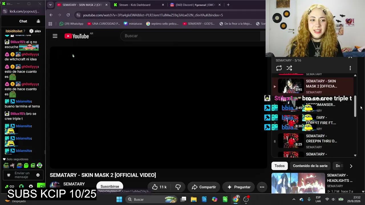Click the Windows taskbar search box
The width and height of the screenshot is (365, 205).
151,199
